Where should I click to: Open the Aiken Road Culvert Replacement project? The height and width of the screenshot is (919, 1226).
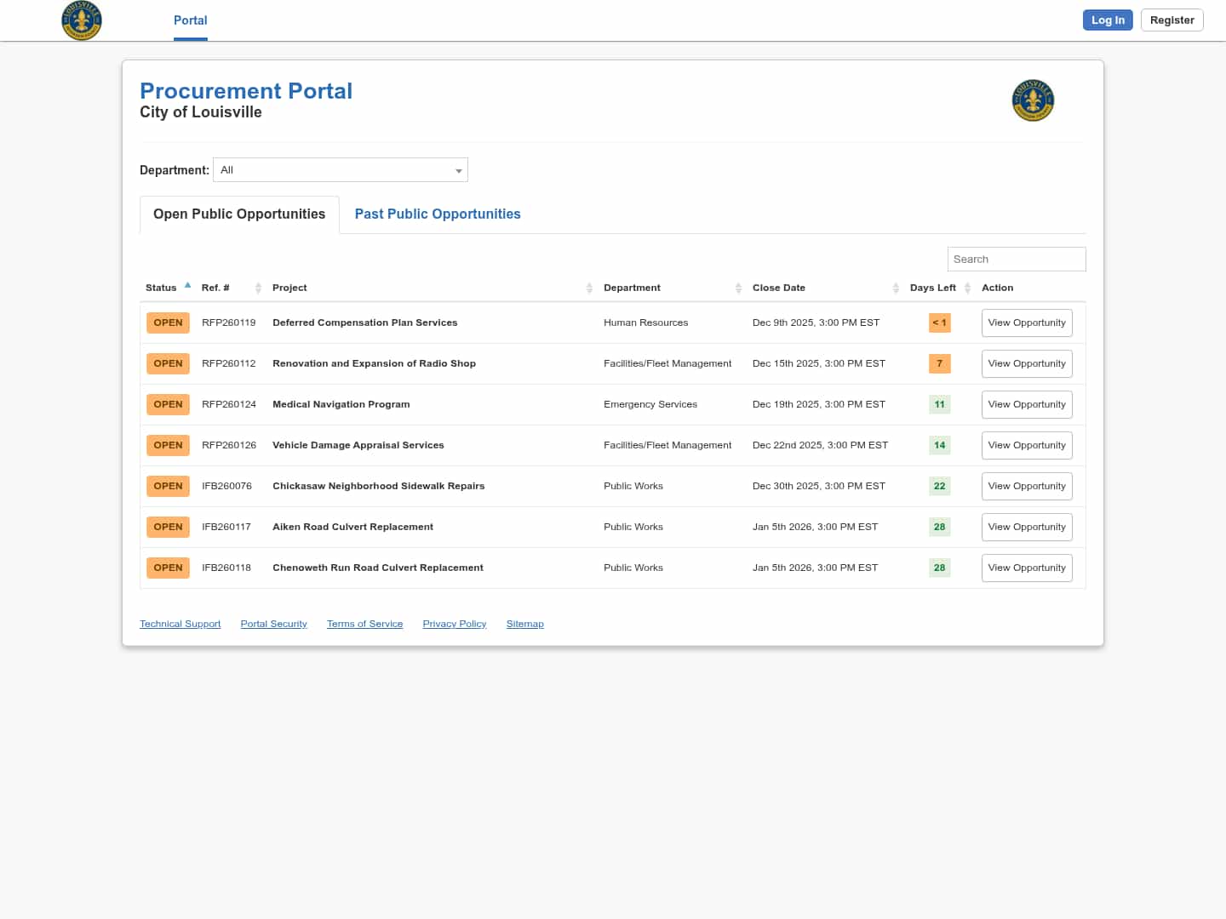[x=352, y=528]
